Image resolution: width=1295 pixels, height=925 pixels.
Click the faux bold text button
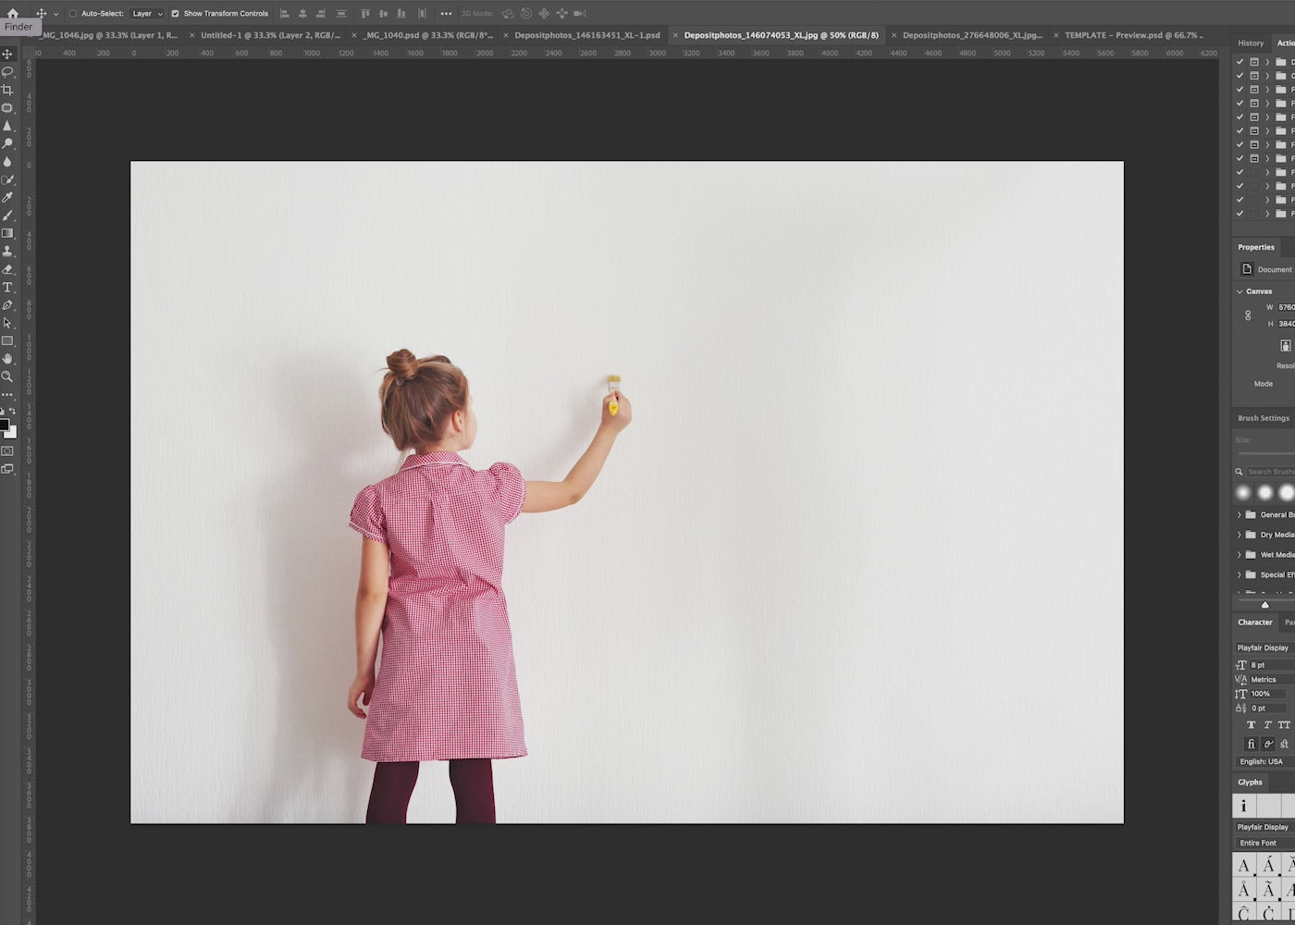coord(1251,725)
